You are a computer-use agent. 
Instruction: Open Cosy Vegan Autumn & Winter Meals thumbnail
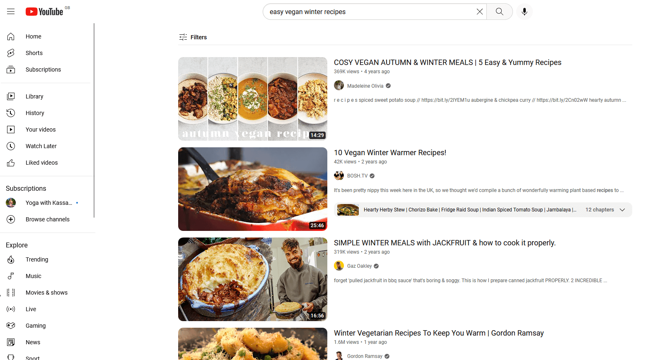coord(253,99)
